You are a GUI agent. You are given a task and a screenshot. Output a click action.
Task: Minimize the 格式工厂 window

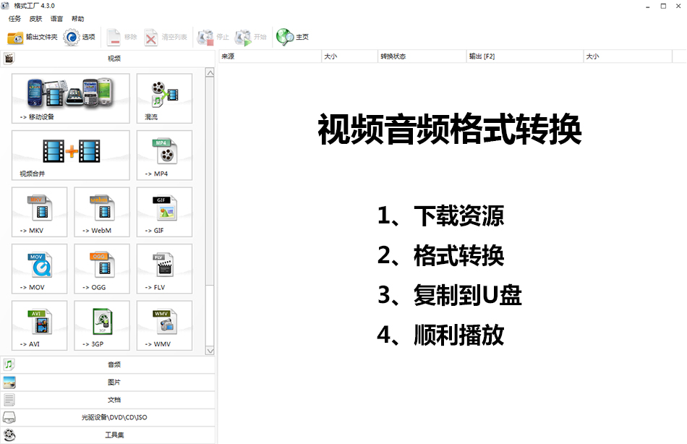tap(647, 6)
